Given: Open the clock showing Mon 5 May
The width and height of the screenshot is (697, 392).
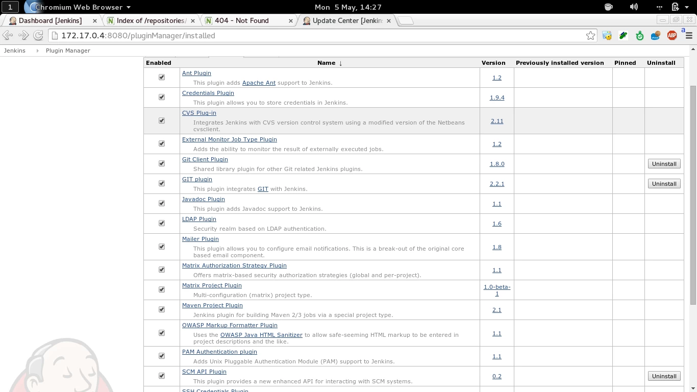Looking at the screenshot, I should tap(348, 7).
